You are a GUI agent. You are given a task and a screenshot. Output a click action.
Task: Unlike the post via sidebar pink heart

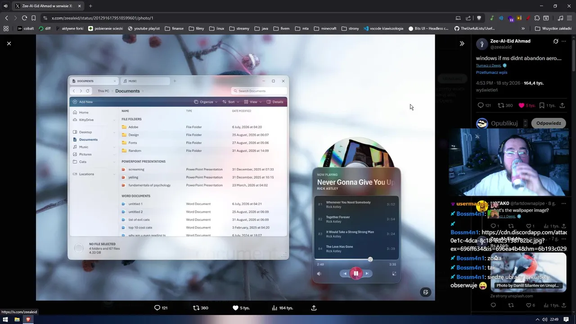point(522,105)
